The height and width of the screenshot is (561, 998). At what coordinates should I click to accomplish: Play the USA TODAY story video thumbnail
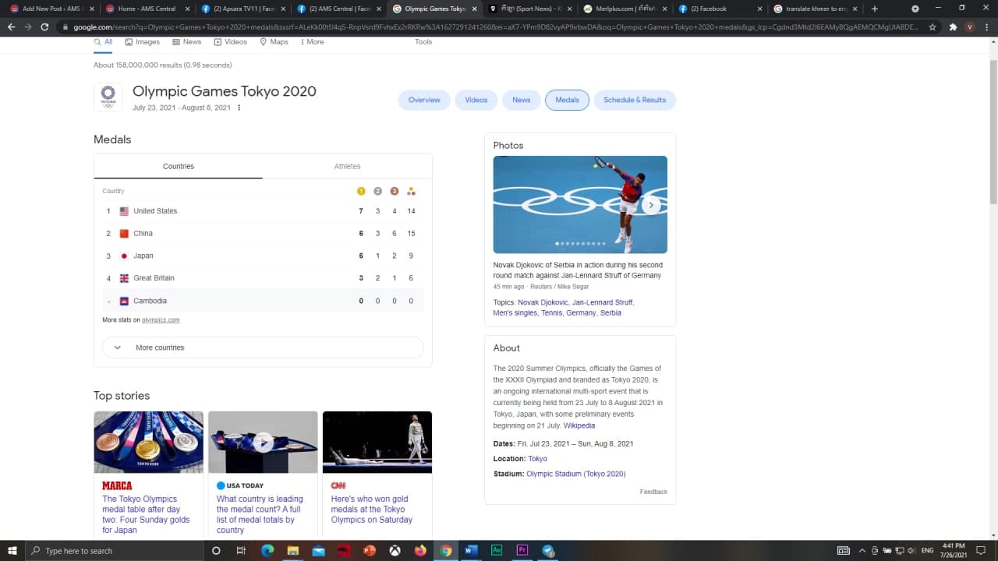tap(263, 442)
